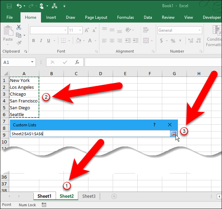Click the macro recording status bar icon

click(44, 205)
